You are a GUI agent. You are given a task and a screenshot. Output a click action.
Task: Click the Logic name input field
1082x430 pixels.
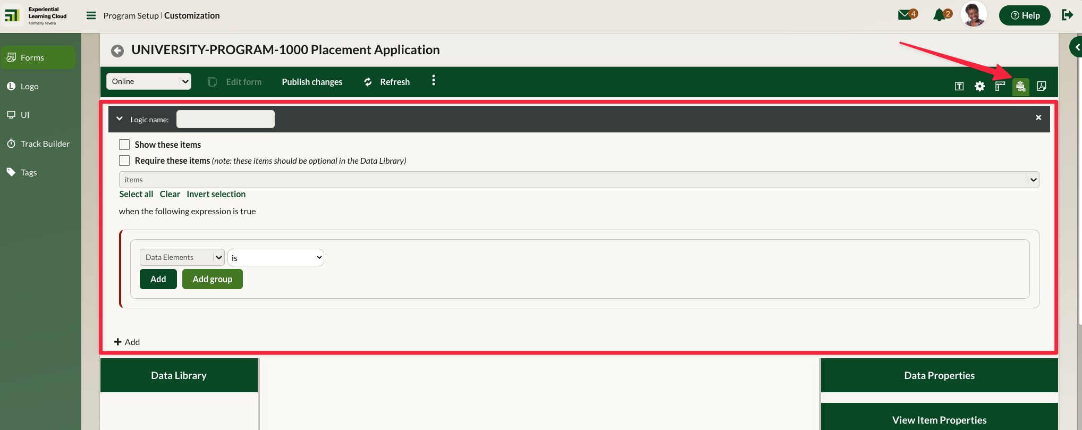[225, 119]
